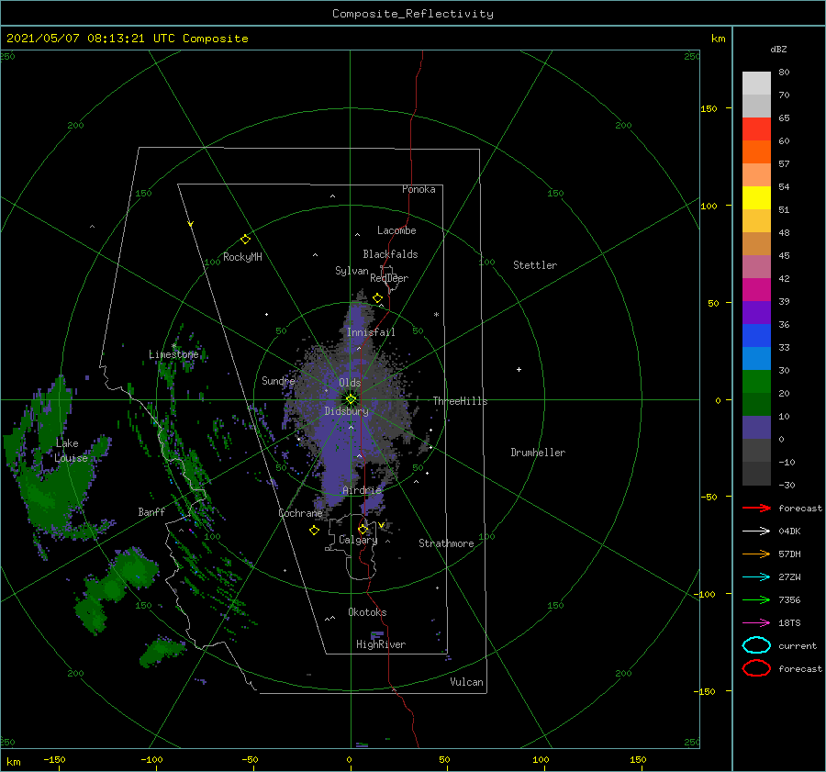Click the Strathmore label
The image size is (826, 772).
coord(446,543)
